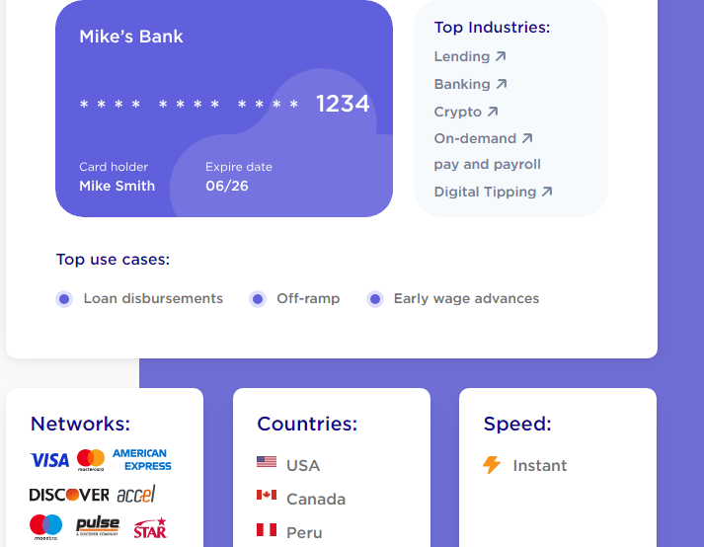Open the Digital Tipping link

[x=493, y=193]
